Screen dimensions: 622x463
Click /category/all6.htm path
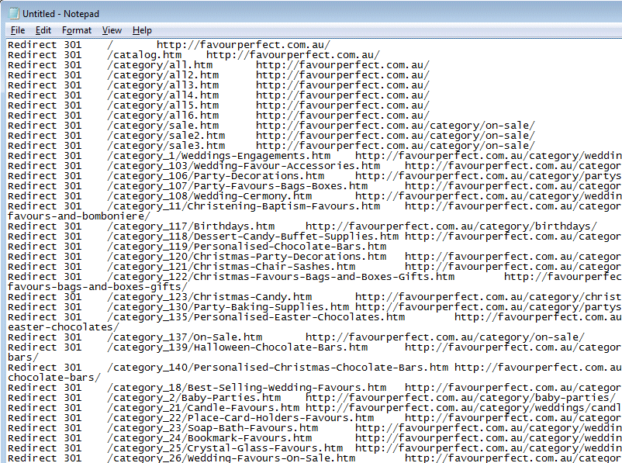click(163, 116)
